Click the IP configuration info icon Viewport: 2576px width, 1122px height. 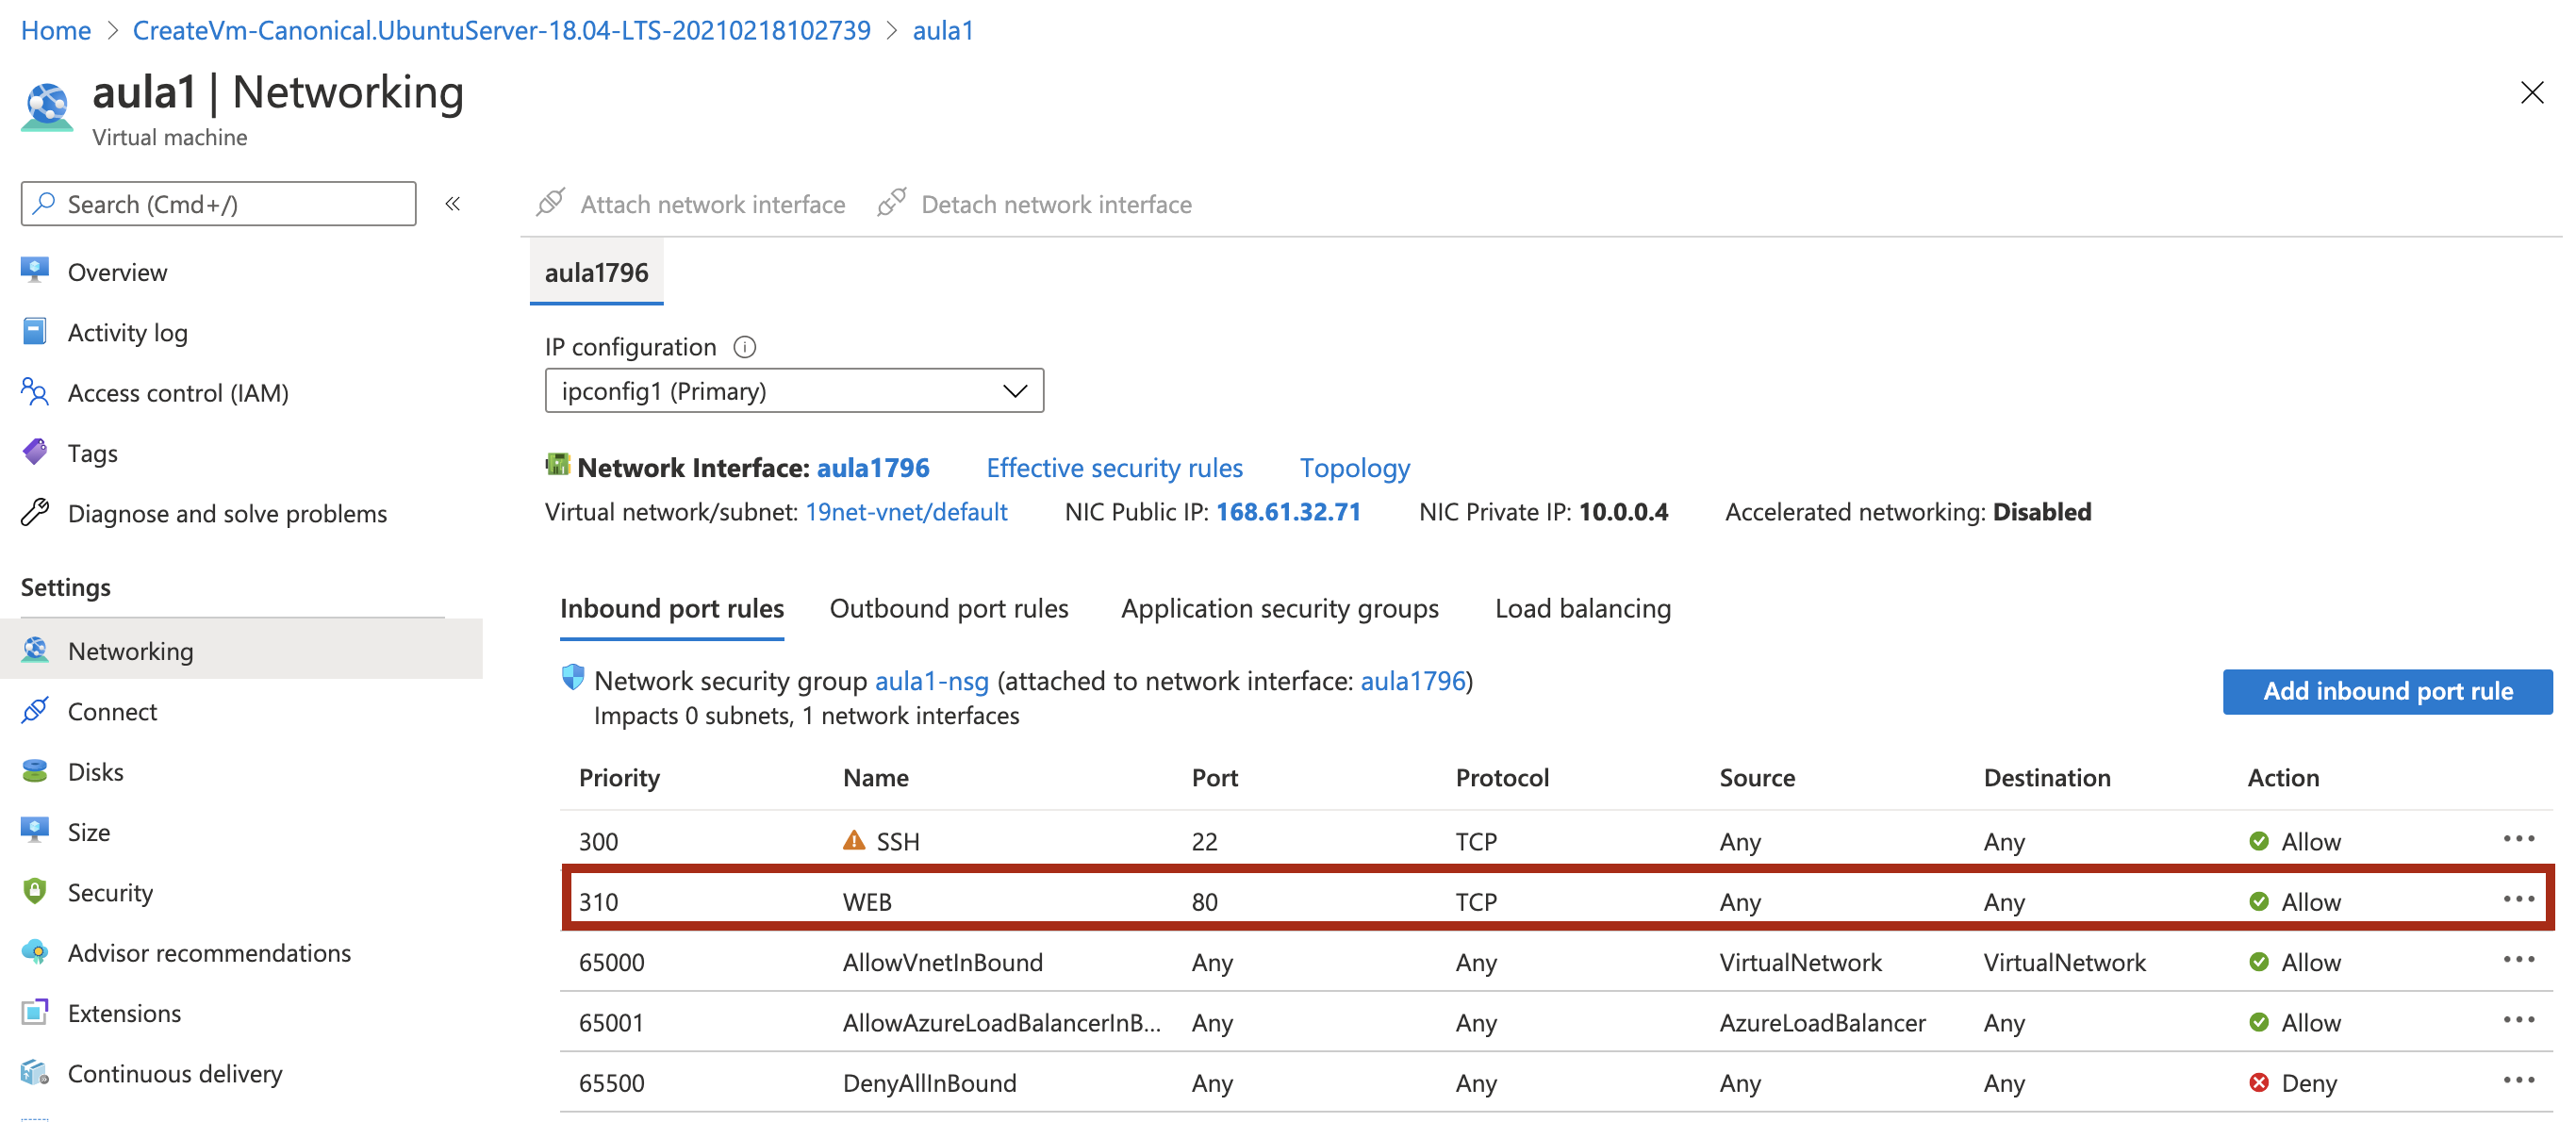click(x=745, y=347)
